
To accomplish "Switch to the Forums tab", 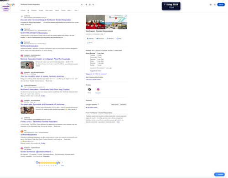I will pos(63,10).
